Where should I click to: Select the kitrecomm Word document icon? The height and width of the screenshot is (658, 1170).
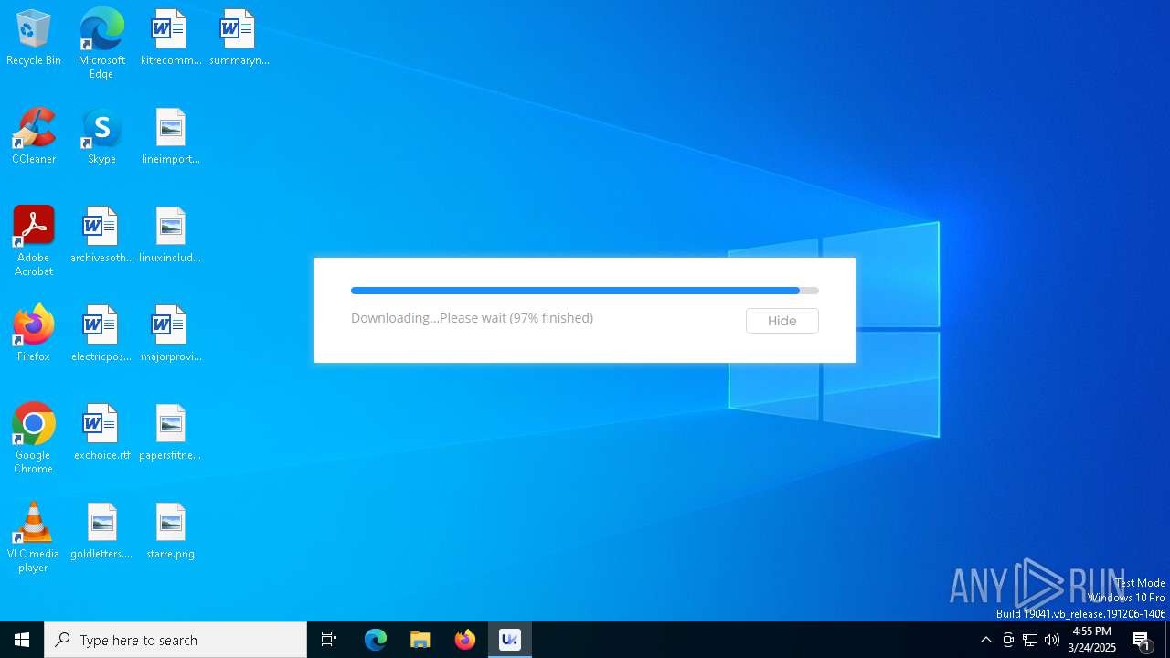pos(171,38)
